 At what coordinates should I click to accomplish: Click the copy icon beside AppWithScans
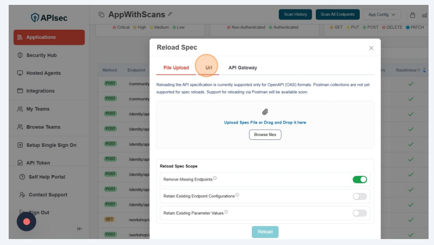101,15
